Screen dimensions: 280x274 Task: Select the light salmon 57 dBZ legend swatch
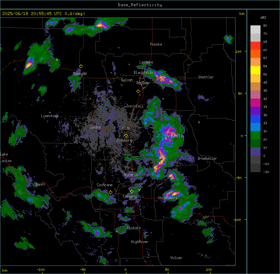click(x=255, y=62)
